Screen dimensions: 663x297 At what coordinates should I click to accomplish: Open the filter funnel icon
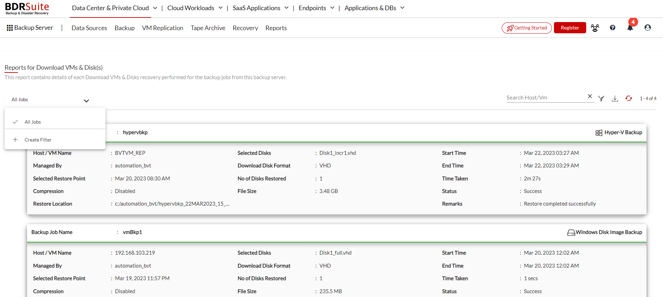coord(601,98)
